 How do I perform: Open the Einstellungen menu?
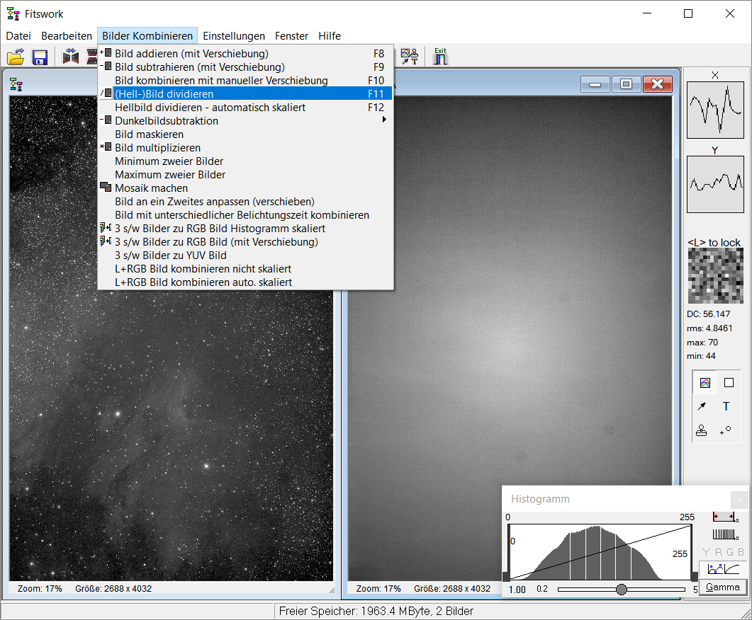click(234, 35)
